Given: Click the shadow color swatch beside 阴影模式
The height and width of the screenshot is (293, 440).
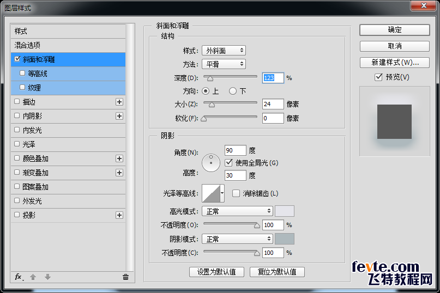Looking at the screenshot, I should tap(285, 239).
